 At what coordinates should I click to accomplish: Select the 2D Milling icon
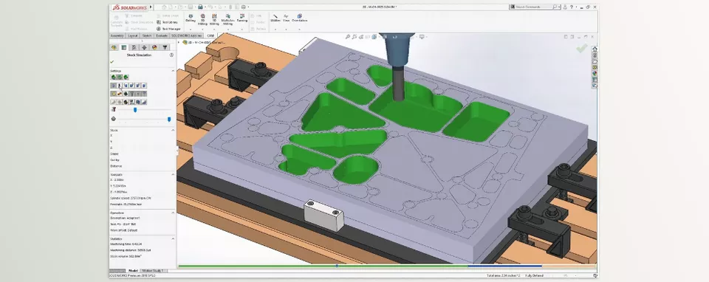[202, 16]
